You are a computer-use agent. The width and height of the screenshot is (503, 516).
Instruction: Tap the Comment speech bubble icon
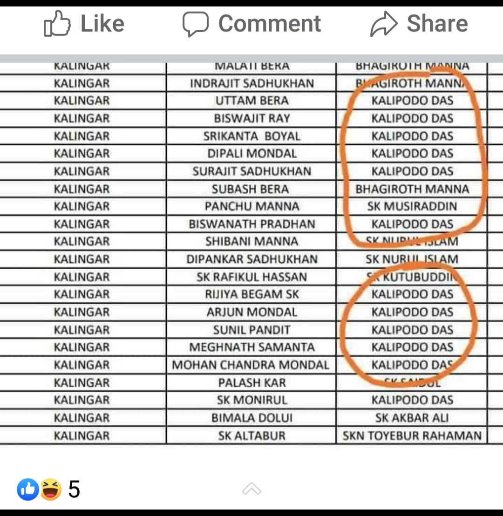(x=195, y=24)
